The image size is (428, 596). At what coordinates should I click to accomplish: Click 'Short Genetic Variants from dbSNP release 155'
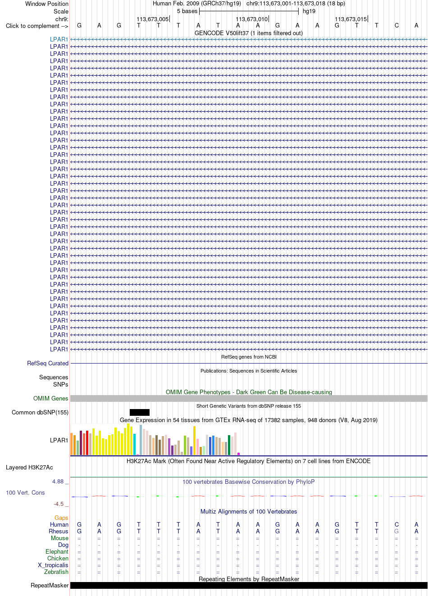(x=249, y=406)
